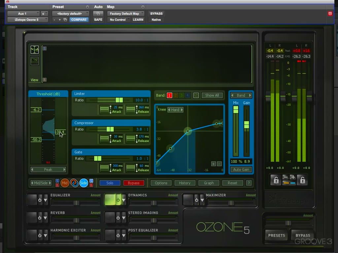Toggle automation SAFE button

click(98, 19)
